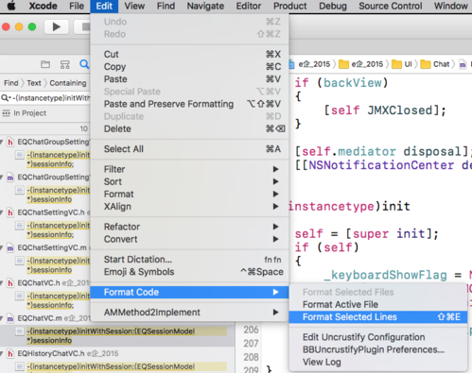Screen dimensions: 472x373
Task: Collapse EQChatVC.h search results
Action: coord(2,283)
